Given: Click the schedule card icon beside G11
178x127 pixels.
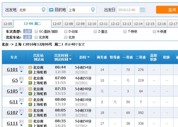Looking at the screenshot, I should click(21, 100).
